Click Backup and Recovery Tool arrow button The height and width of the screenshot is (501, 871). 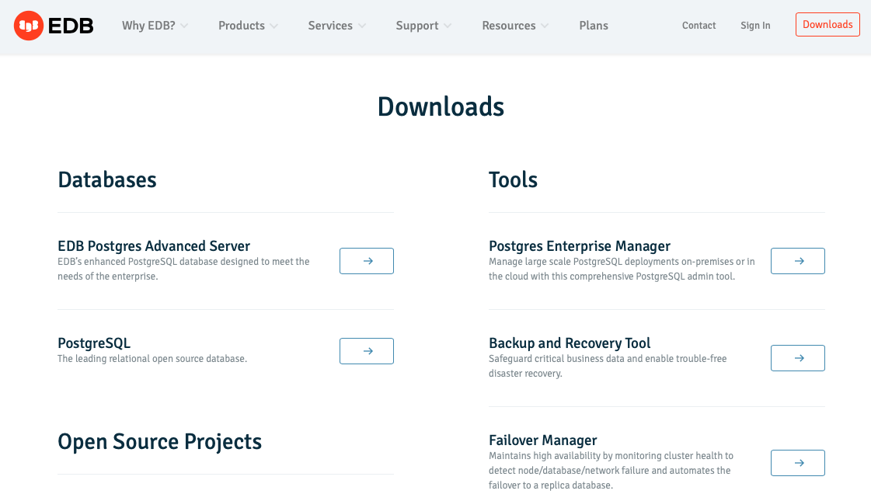click(x=797, y=358)
